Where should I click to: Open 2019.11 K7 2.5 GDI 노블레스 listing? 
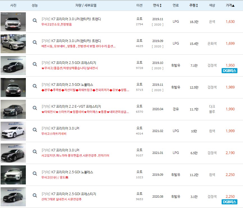(x=67, y=85)
